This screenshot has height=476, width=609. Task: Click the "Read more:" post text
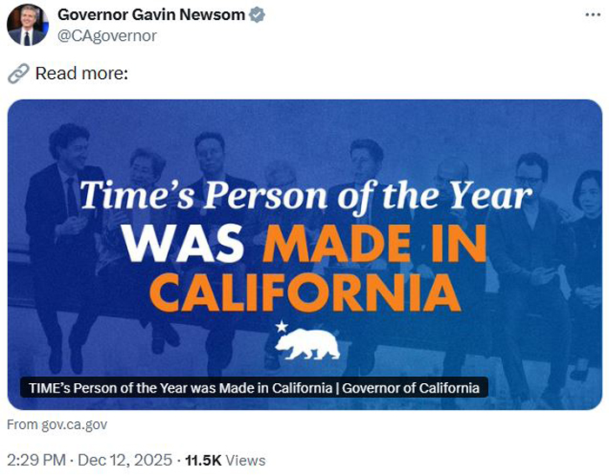coord(82,74)
